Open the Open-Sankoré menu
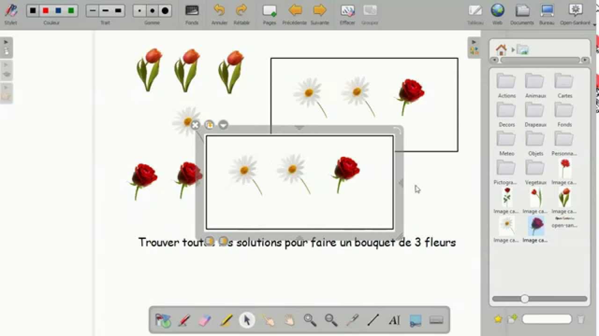The height and width of the screenshot is (336, 599). (576, 14)
